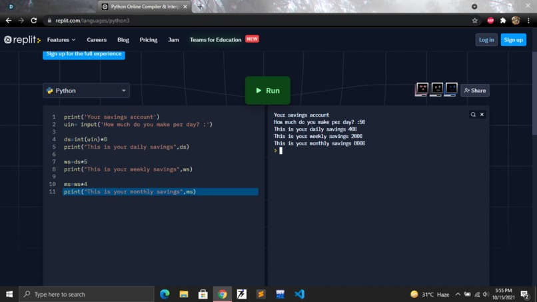Select the middle pixel face theme icon
The image size is (537, 302).
pos(436,89)
